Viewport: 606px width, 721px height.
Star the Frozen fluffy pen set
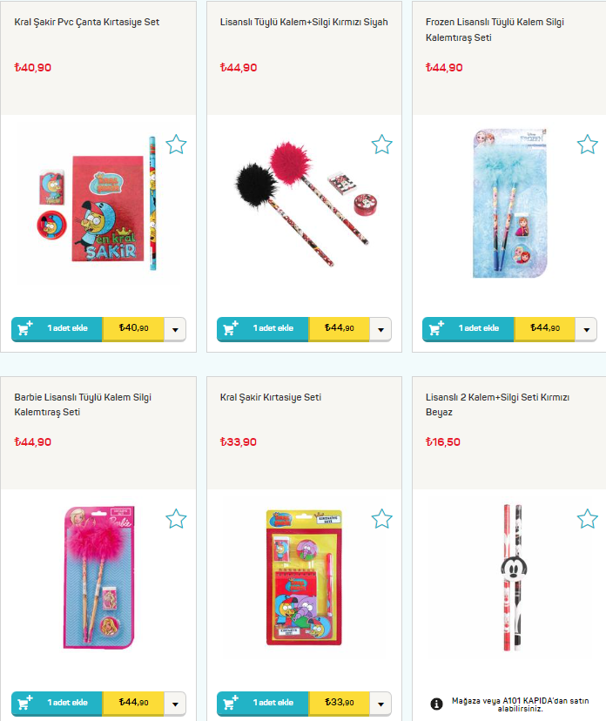pyautogui.click(x=588, y=145)
